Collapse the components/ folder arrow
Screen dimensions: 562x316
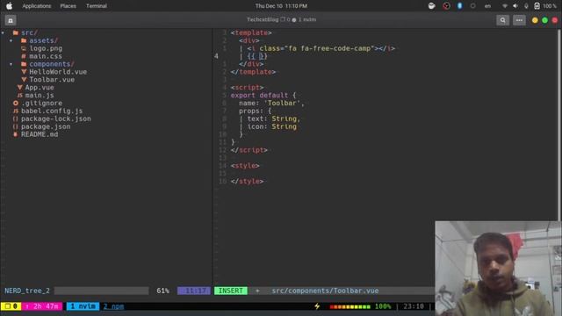[x=11, y=64]
